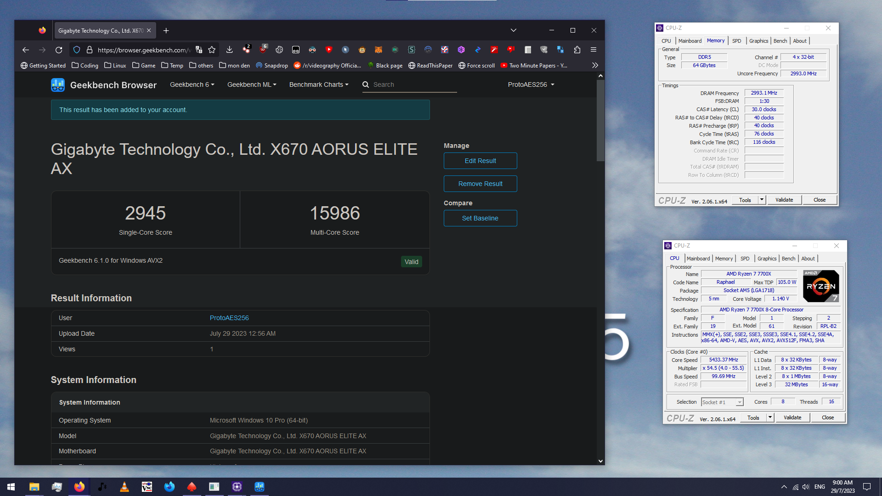Go back using the browser back arrow
This screenshot has height=496, width=882.
click(x=26, y=50)
